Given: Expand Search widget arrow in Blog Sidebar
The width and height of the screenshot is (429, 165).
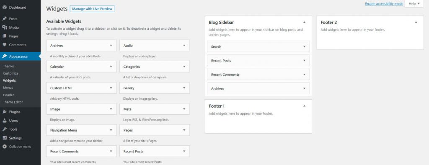Looking at the screenshot, I should click(x=304, y=46).
